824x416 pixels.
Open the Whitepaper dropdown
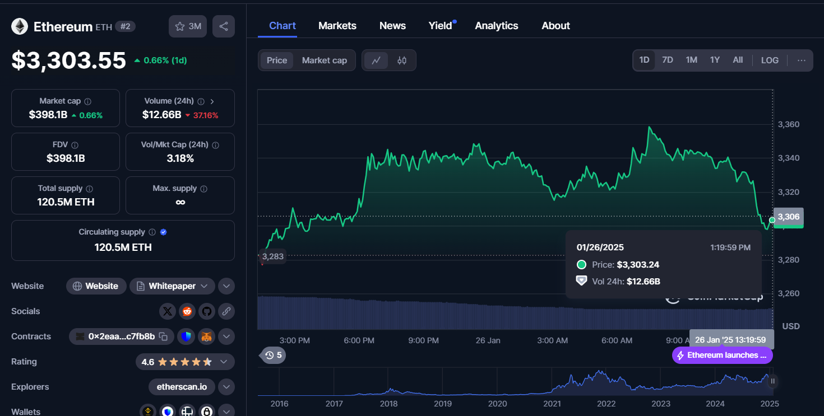172,286
